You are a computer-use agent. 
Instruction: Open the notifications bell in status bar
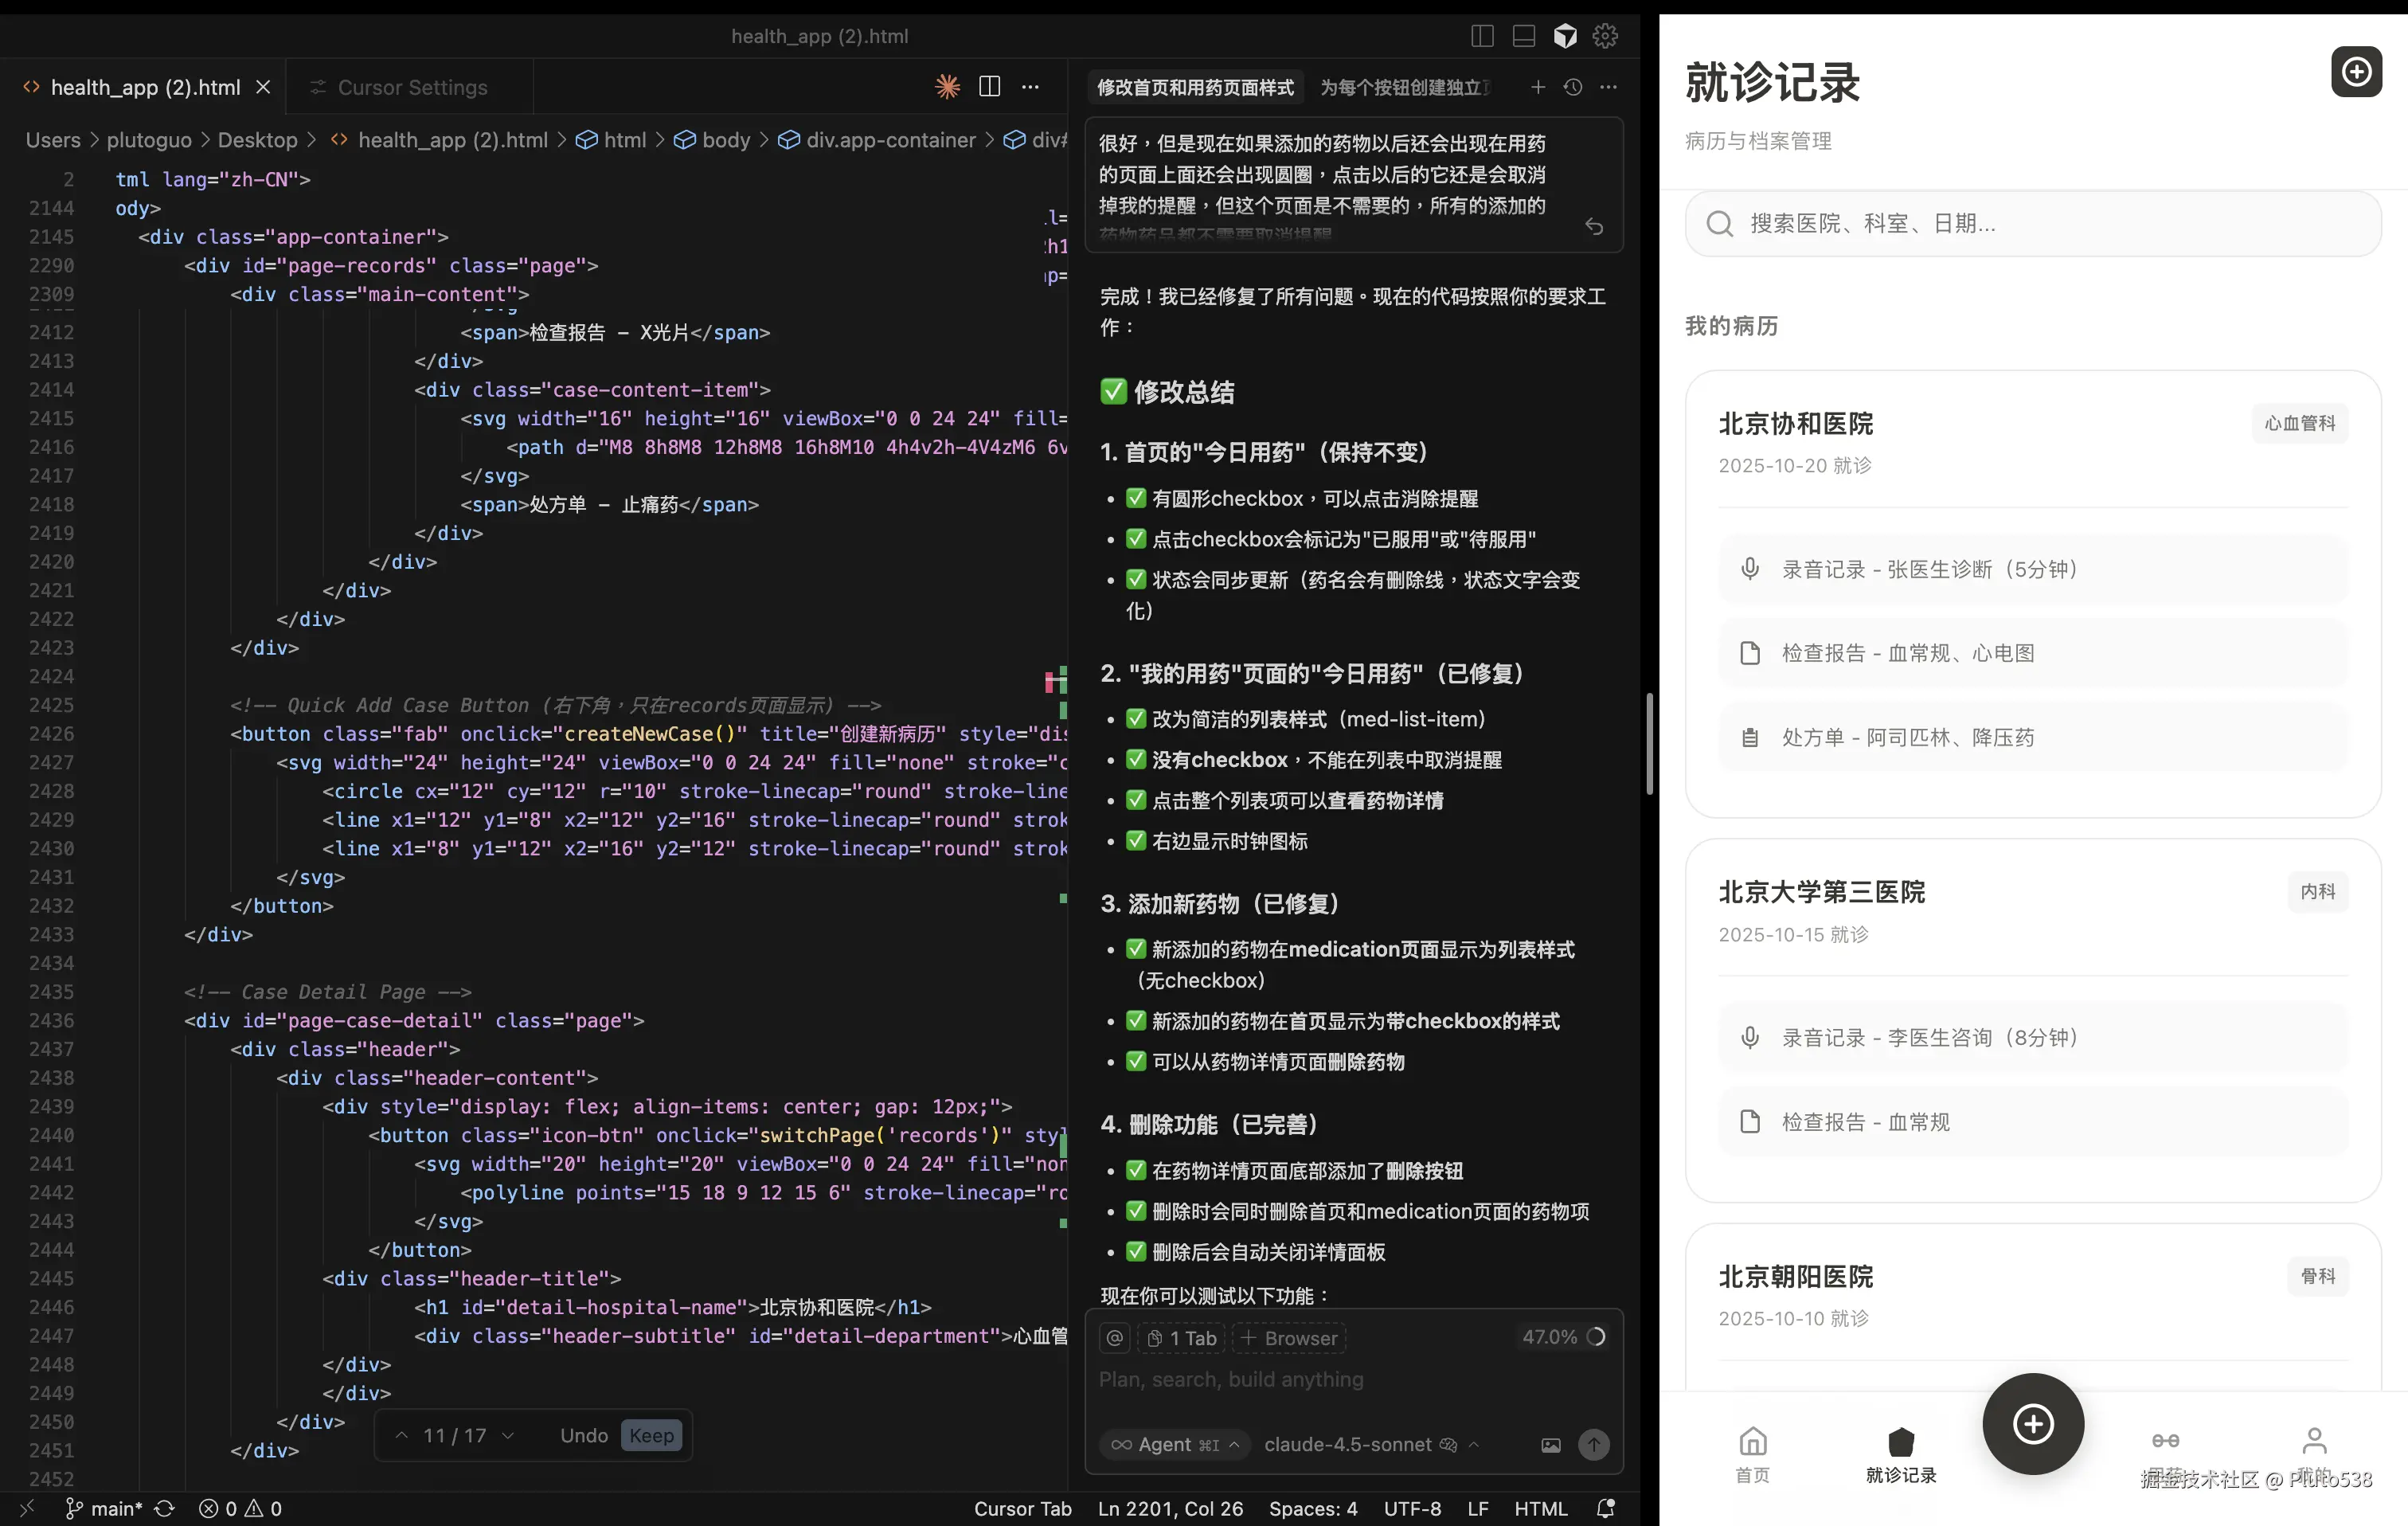tap(1606, 1508)
